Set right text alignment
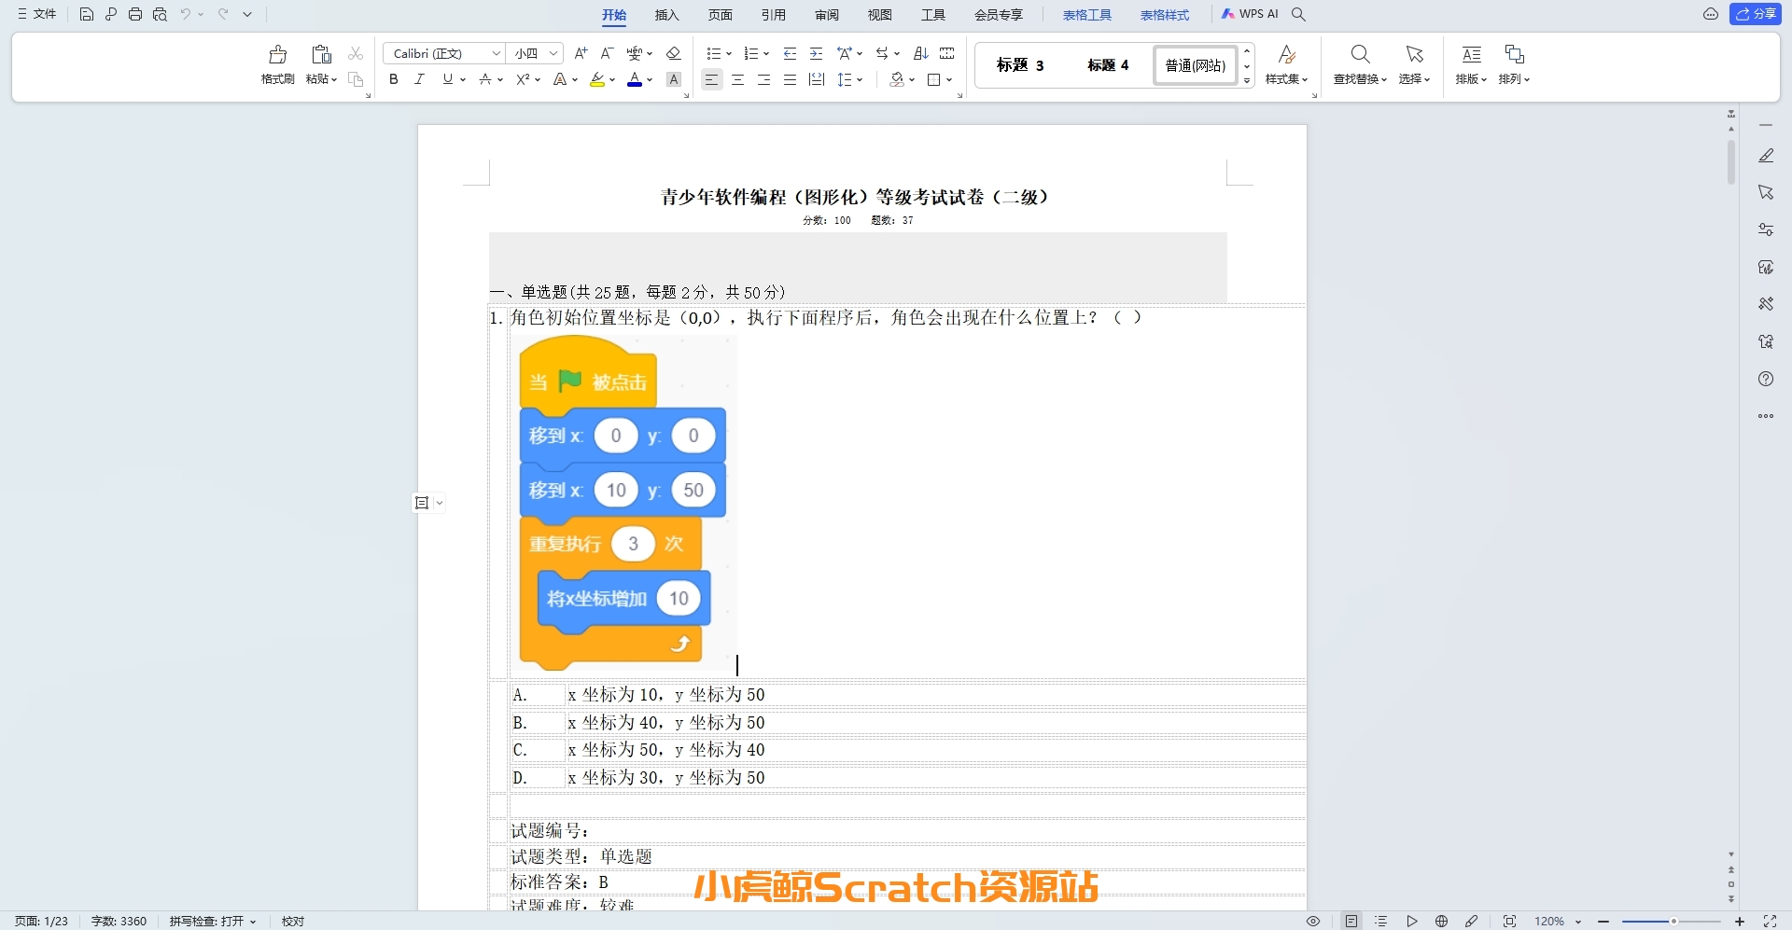 click(764, 79)
